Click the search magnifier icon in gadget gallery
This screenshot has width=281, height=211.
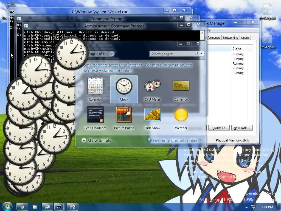(196, 54)
